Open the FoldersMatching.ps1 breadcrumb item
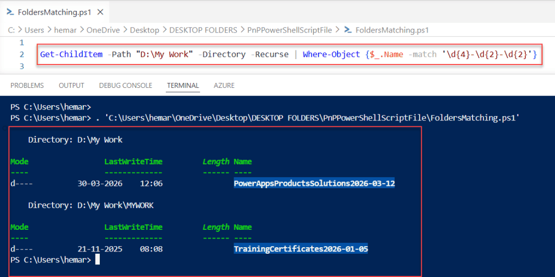The width and height of the screenshot is (555, 277). coord(392,30)
